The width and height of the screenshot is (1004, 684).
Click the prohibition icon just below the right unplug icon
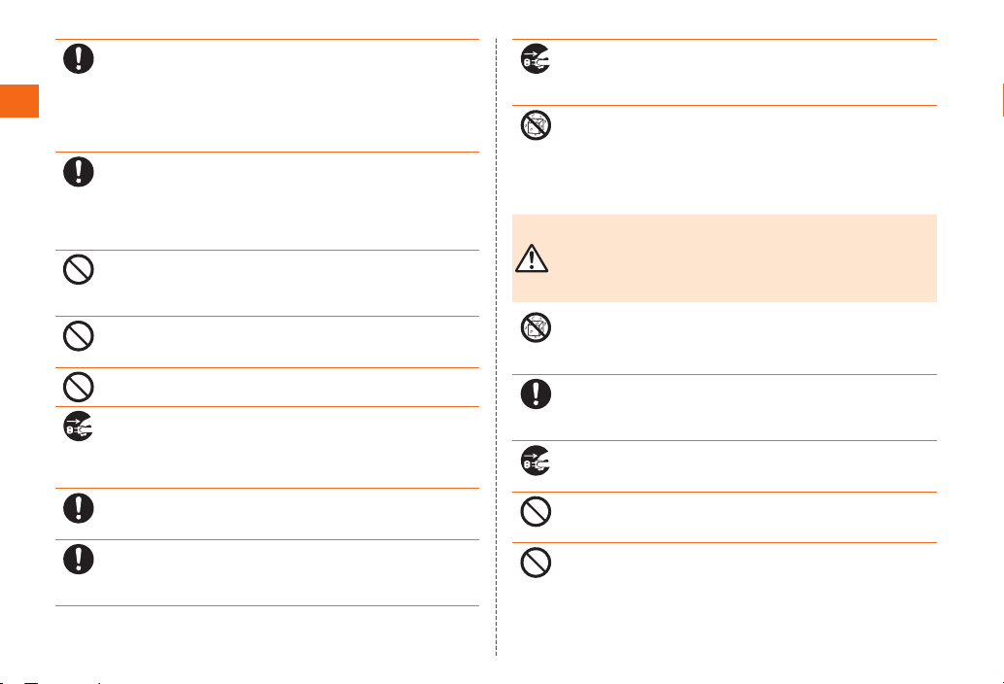pyautogui.click(x=536, y=511)
